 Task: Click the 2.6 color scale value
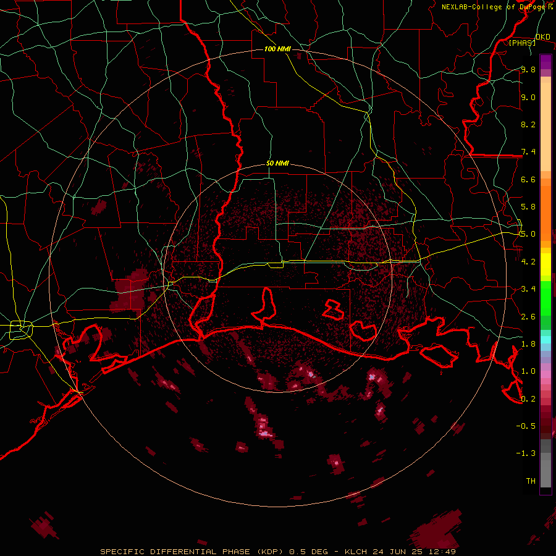click(x=528, y=317)
